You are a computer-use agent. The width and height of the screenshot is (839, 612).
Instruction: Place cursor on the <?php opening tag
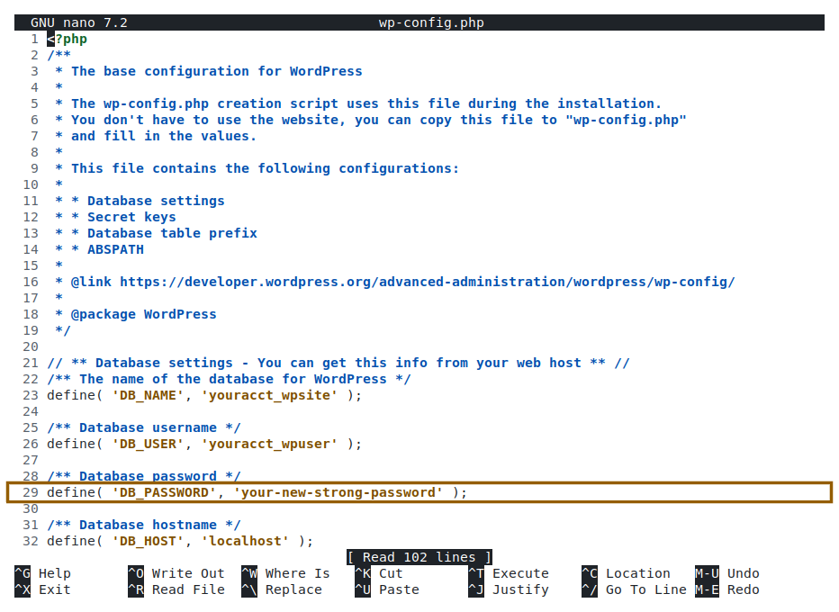point(67,39)
